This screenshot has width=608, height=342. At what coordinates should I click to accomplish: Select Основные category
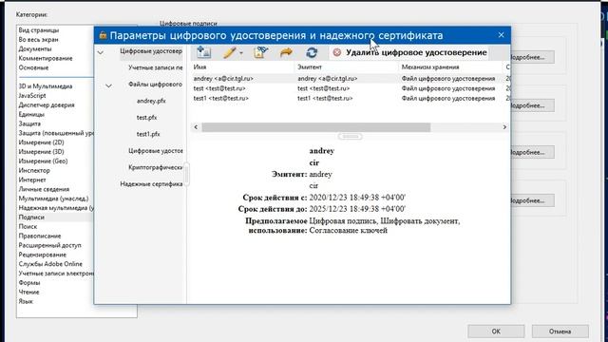pos(34,67)
